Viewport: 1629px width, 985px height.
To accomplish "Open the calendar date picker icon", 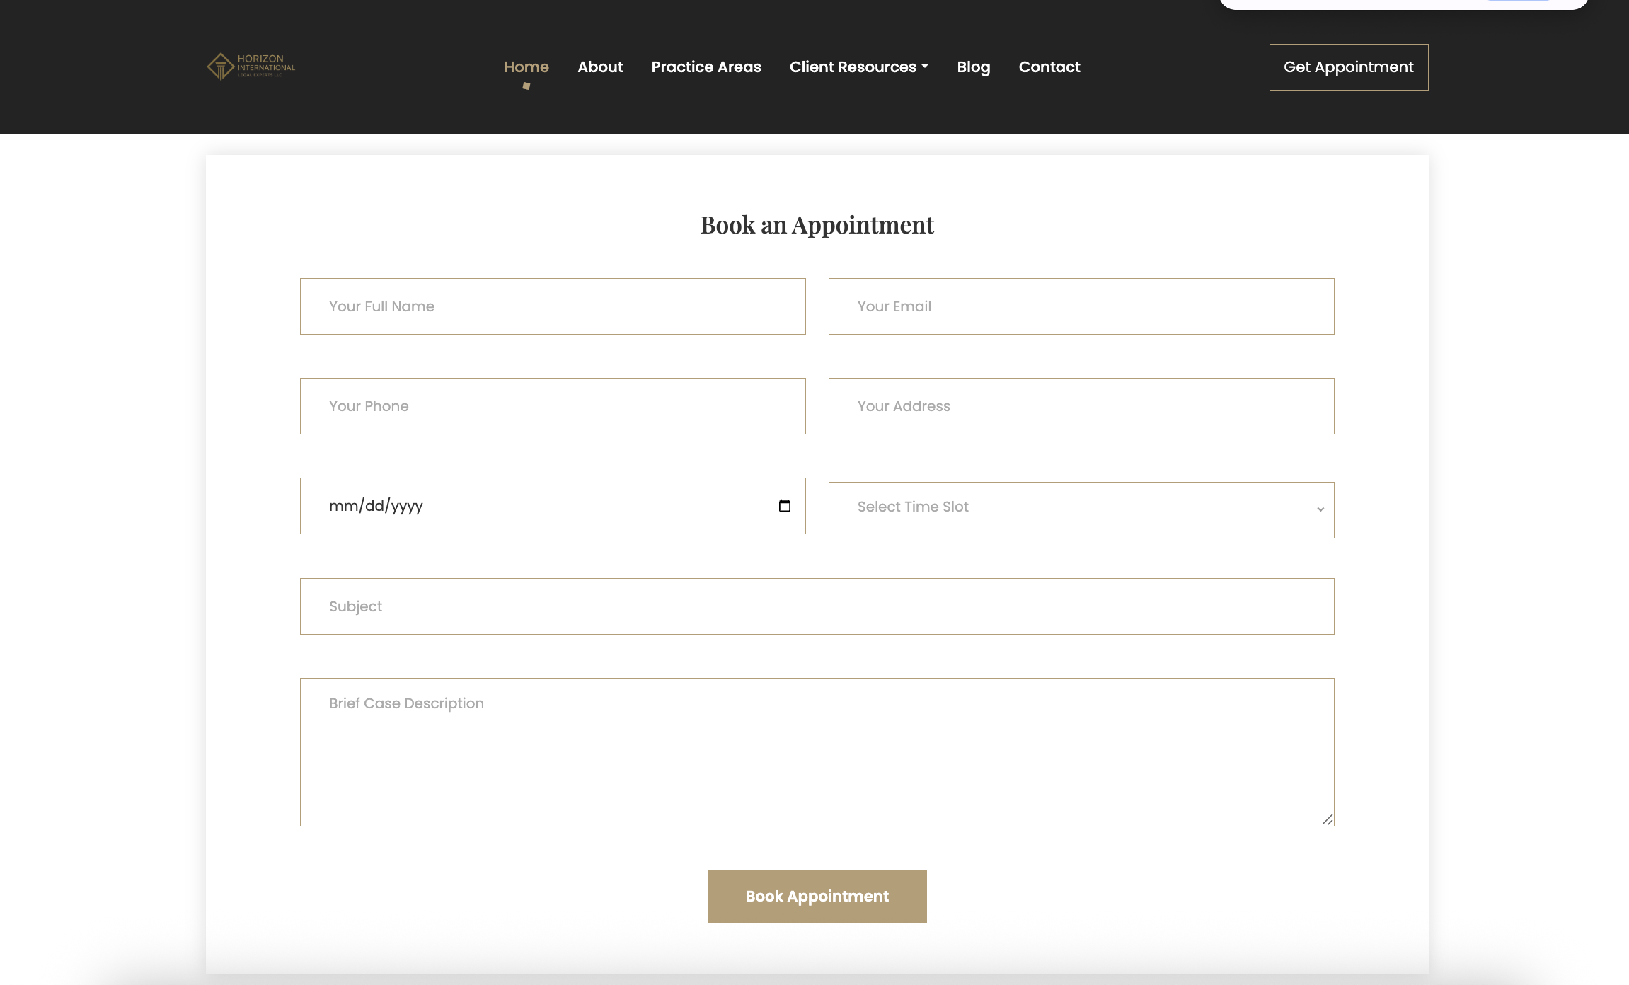I will [x=784, y=505].
